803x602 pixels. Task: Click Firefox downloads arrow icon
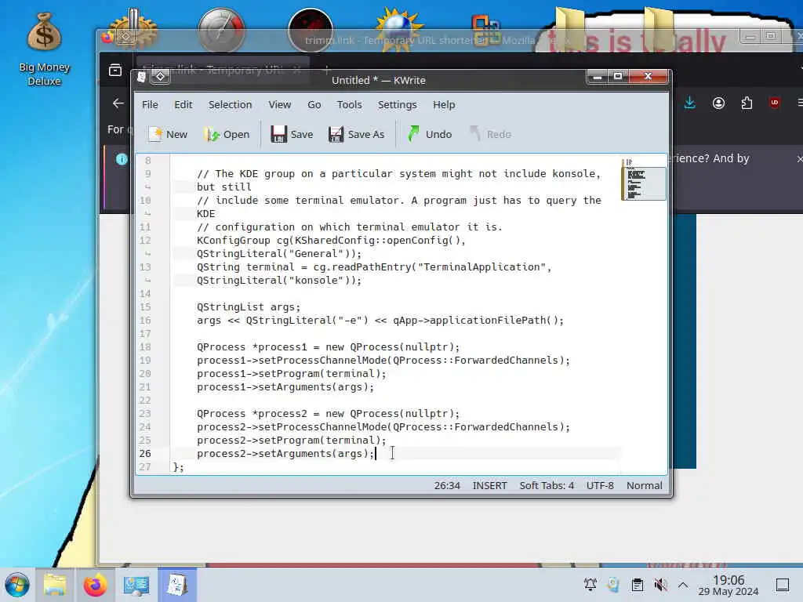click(690, 103)
